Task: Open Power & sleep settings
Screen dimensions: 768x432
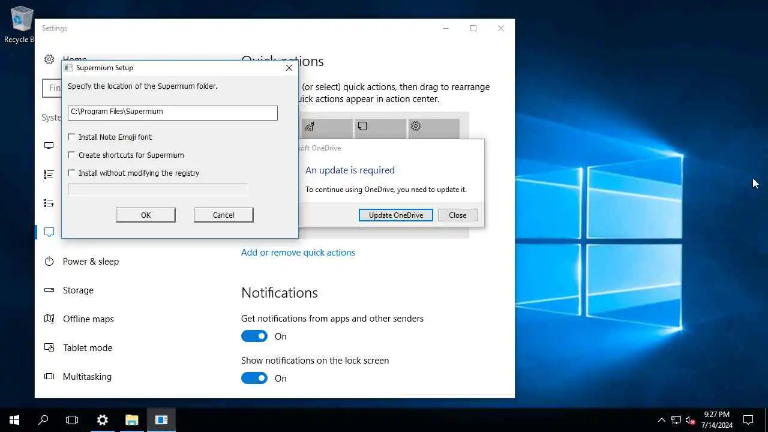Action: [x=91, y=262]
